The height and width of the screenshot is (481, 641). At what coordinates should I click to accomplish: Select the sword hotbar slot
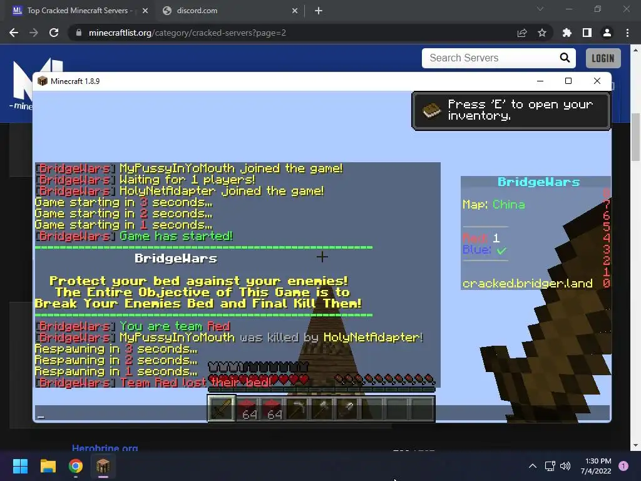[x=222, y=408]
